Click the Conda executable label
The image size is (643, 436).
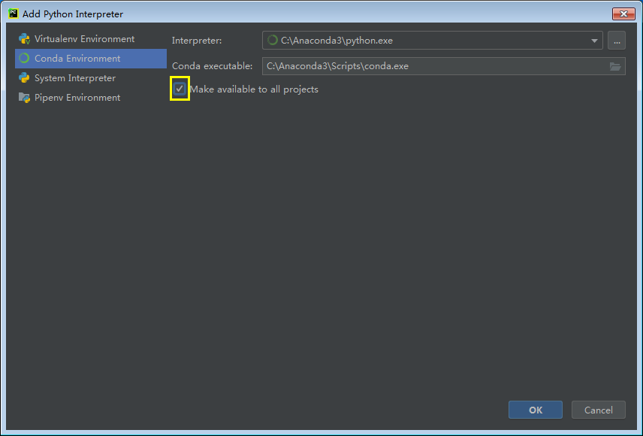point(212,66)
